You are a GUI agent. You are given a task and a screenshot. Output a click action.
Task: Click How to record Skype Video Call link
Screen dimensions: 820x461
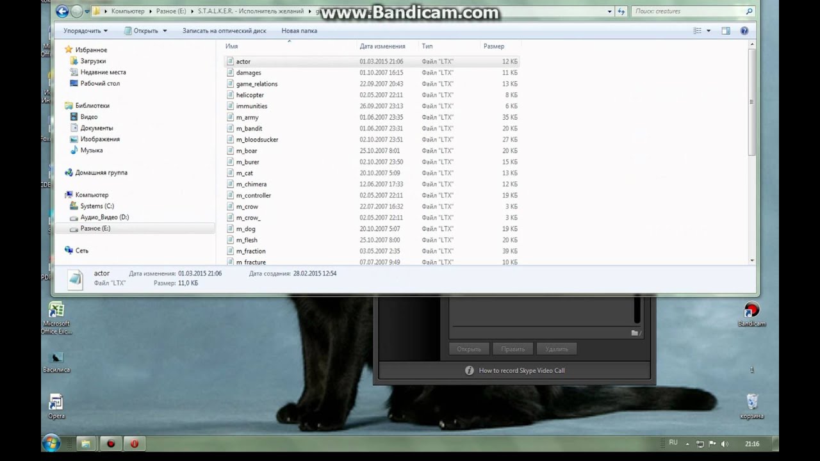coord(521,371)
